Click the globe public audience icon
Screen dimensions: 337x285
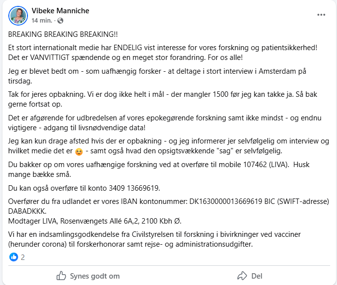(60, 21)
